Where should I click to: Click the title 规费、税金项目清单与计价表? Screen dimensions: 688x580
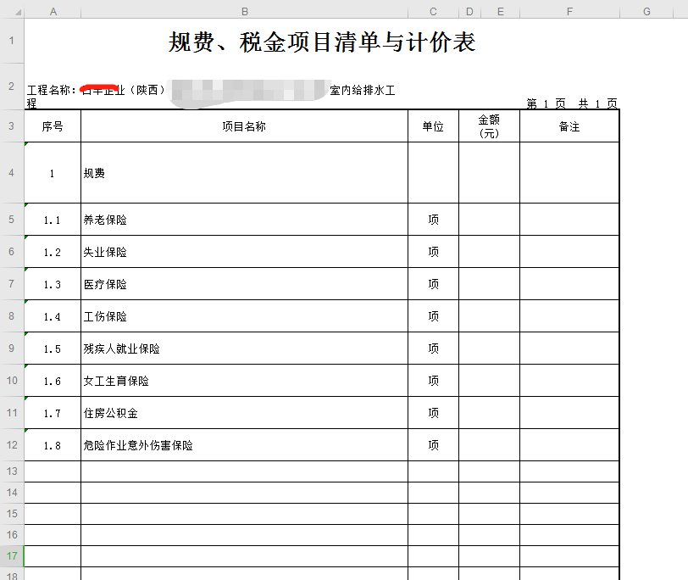(x=322, y=42)
